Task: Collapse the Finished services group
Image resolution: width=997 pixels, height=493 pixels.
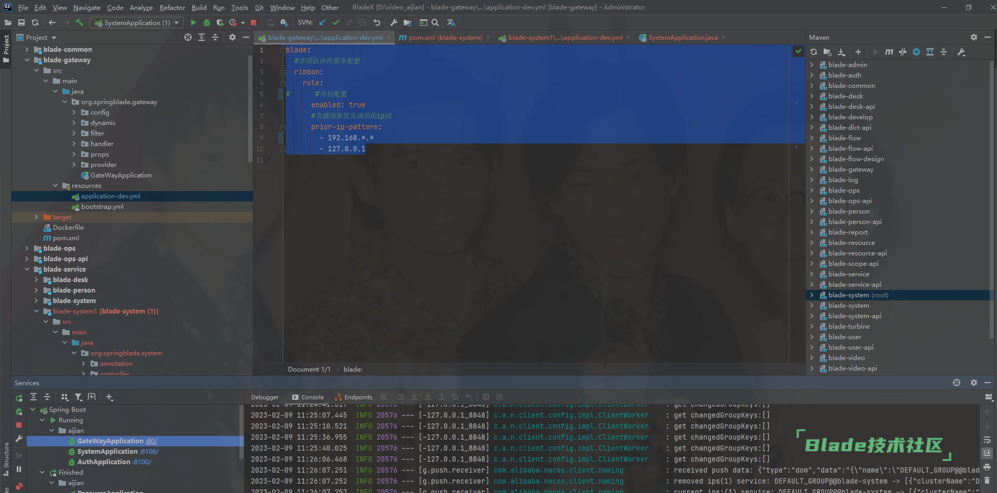Action: [x=42, y=472]
